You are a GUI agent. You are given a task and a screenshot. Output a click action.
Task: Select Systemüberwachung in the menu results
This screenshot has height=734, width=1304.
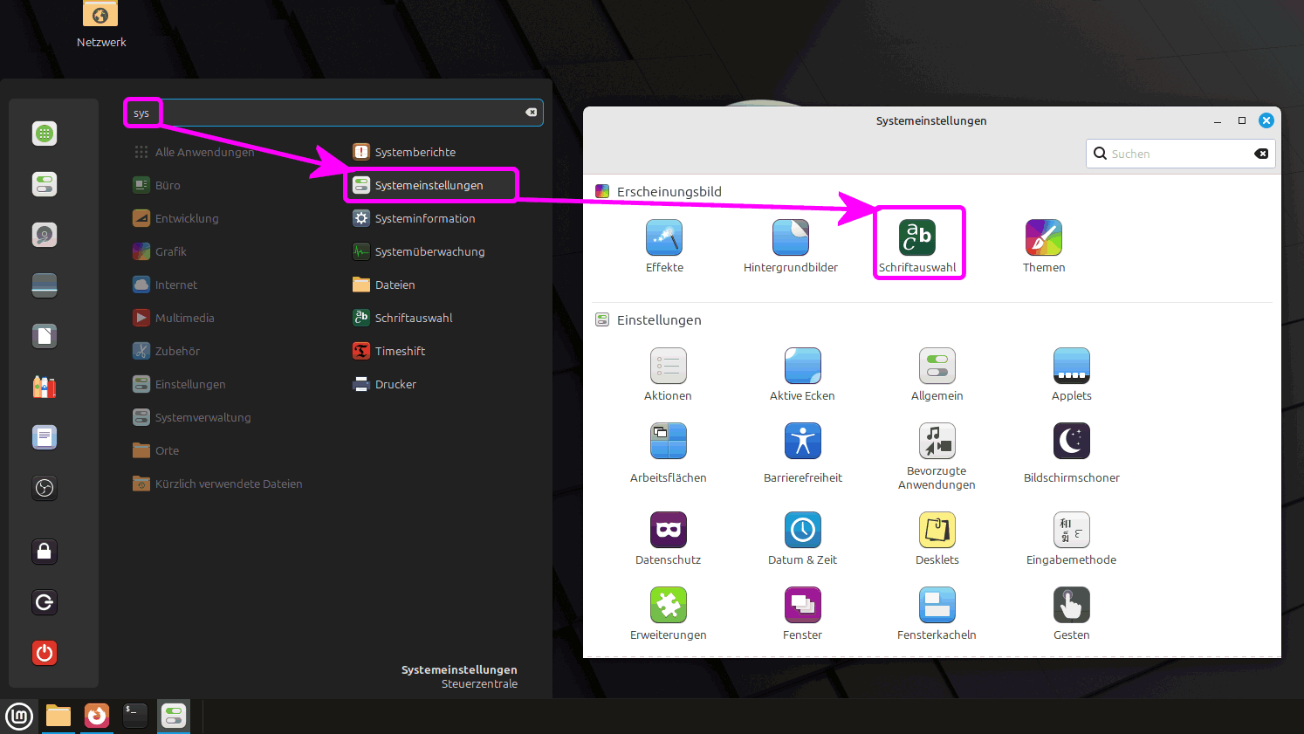point(429,251)
